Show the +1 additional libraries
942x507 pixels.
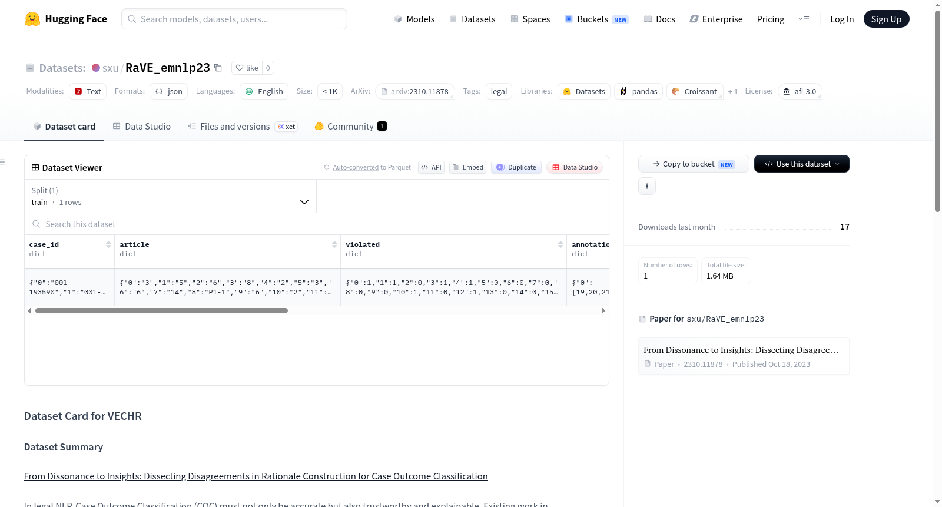pos(733,91)
